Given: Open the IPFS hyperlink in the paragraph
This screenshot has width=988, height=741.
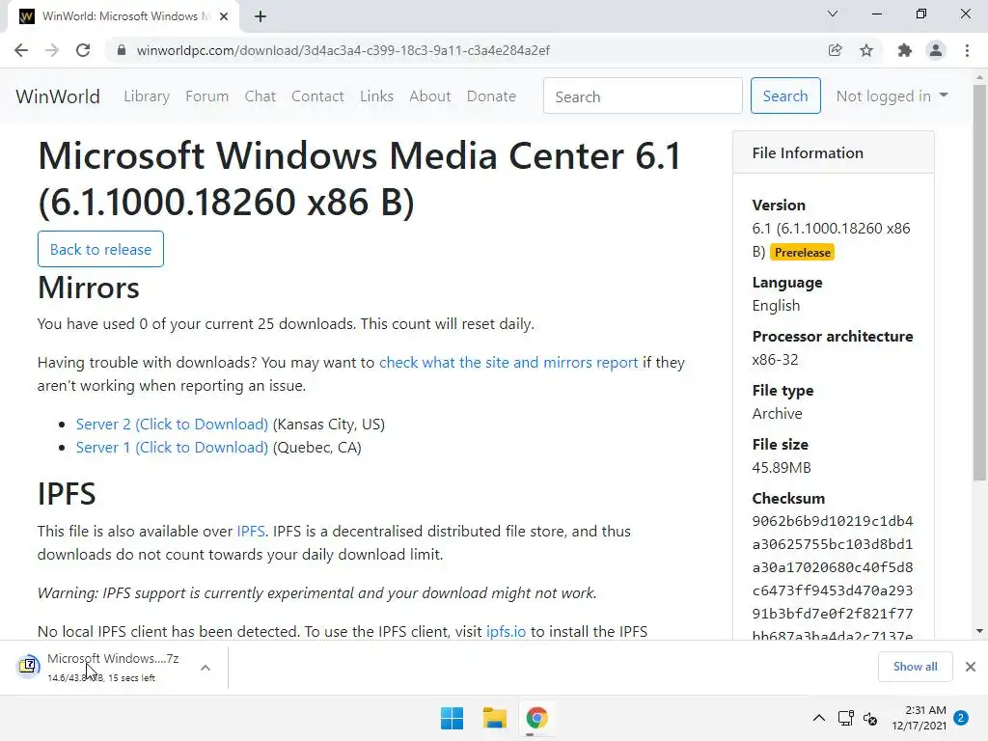Looking at the screenshot, I should [251, 532].
